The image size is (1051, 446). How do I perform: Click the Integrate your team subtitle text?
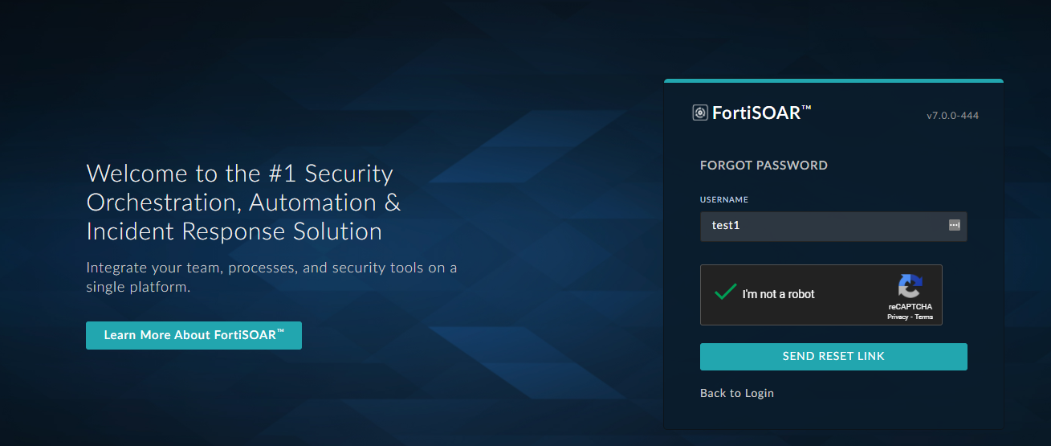(x=271, y=277)
